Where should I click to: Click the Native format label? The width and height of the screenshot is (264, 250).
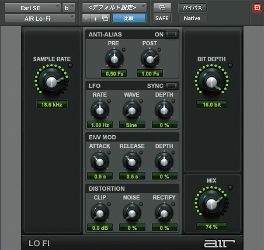click(192, 18)
